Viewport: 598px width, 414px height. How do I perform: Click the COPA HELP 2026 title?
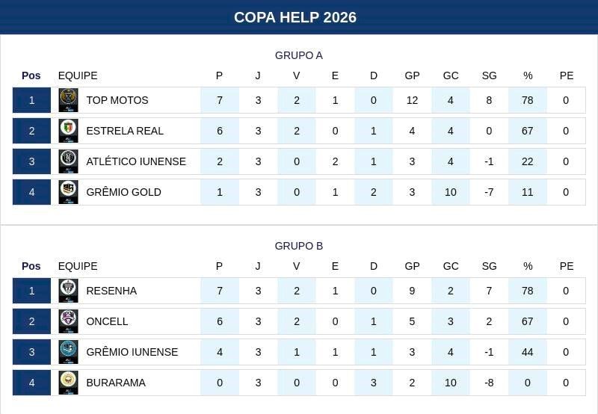point(295,17)
